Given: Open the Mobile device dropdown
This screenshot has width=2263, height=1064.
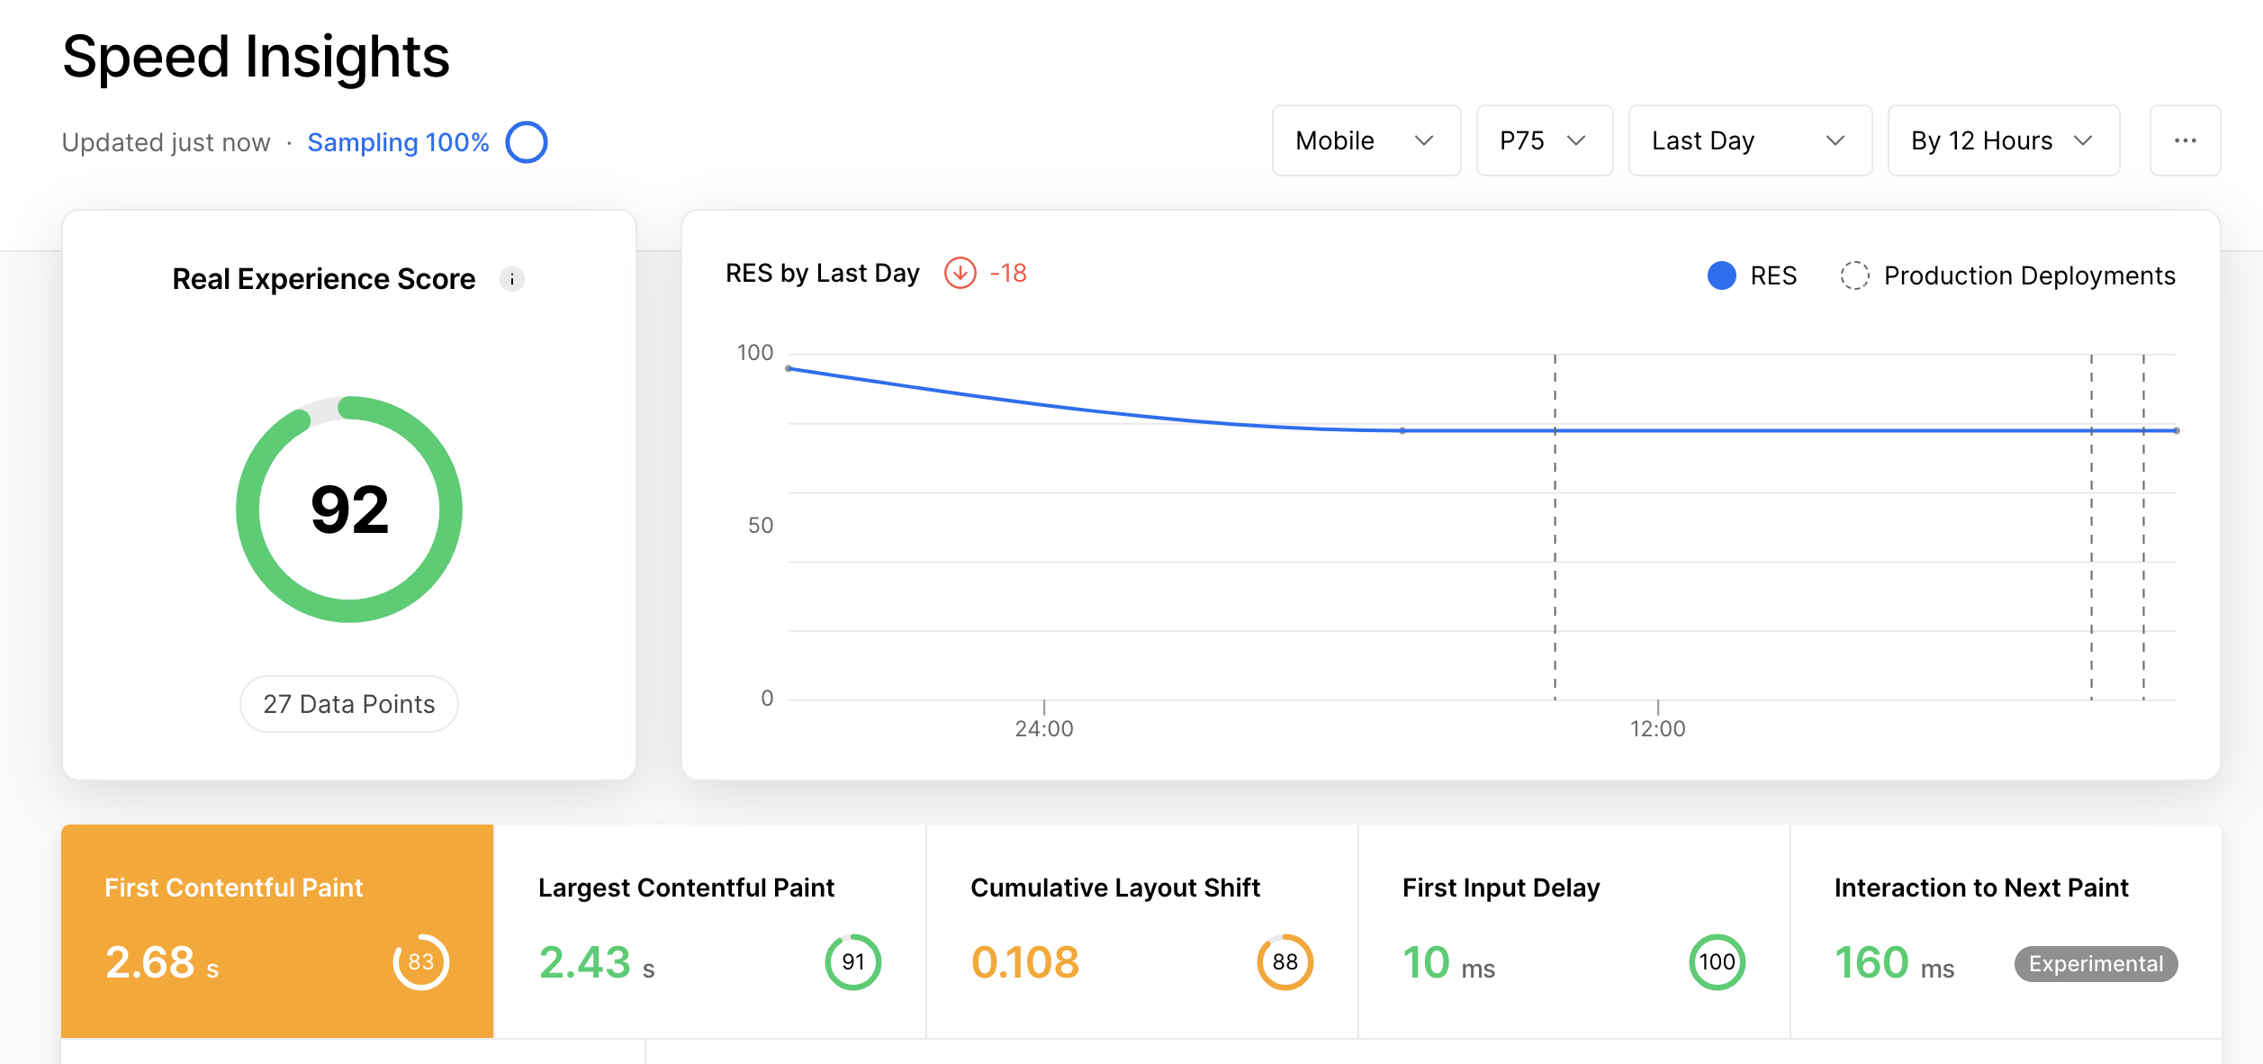Looking at the screenshot, I should click(x=1366, y=140).
